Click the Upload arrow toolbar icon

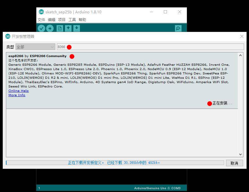pyautogui.click(x=50, y=29)
